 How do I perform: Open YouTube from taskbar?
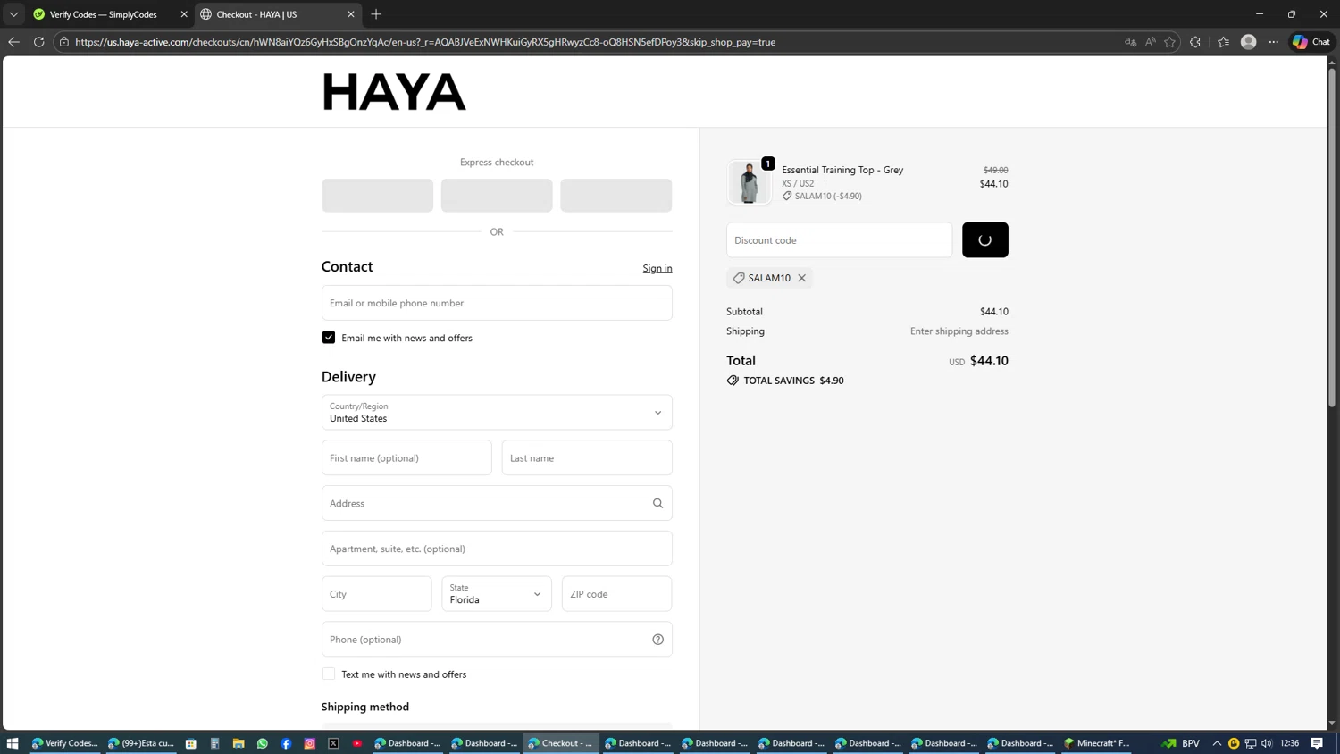pyautogui.click(x=357, y=742)
